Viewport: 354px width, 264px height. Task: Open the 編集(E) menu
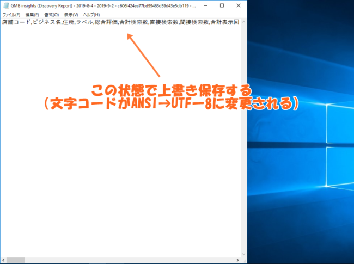[32, 15]
